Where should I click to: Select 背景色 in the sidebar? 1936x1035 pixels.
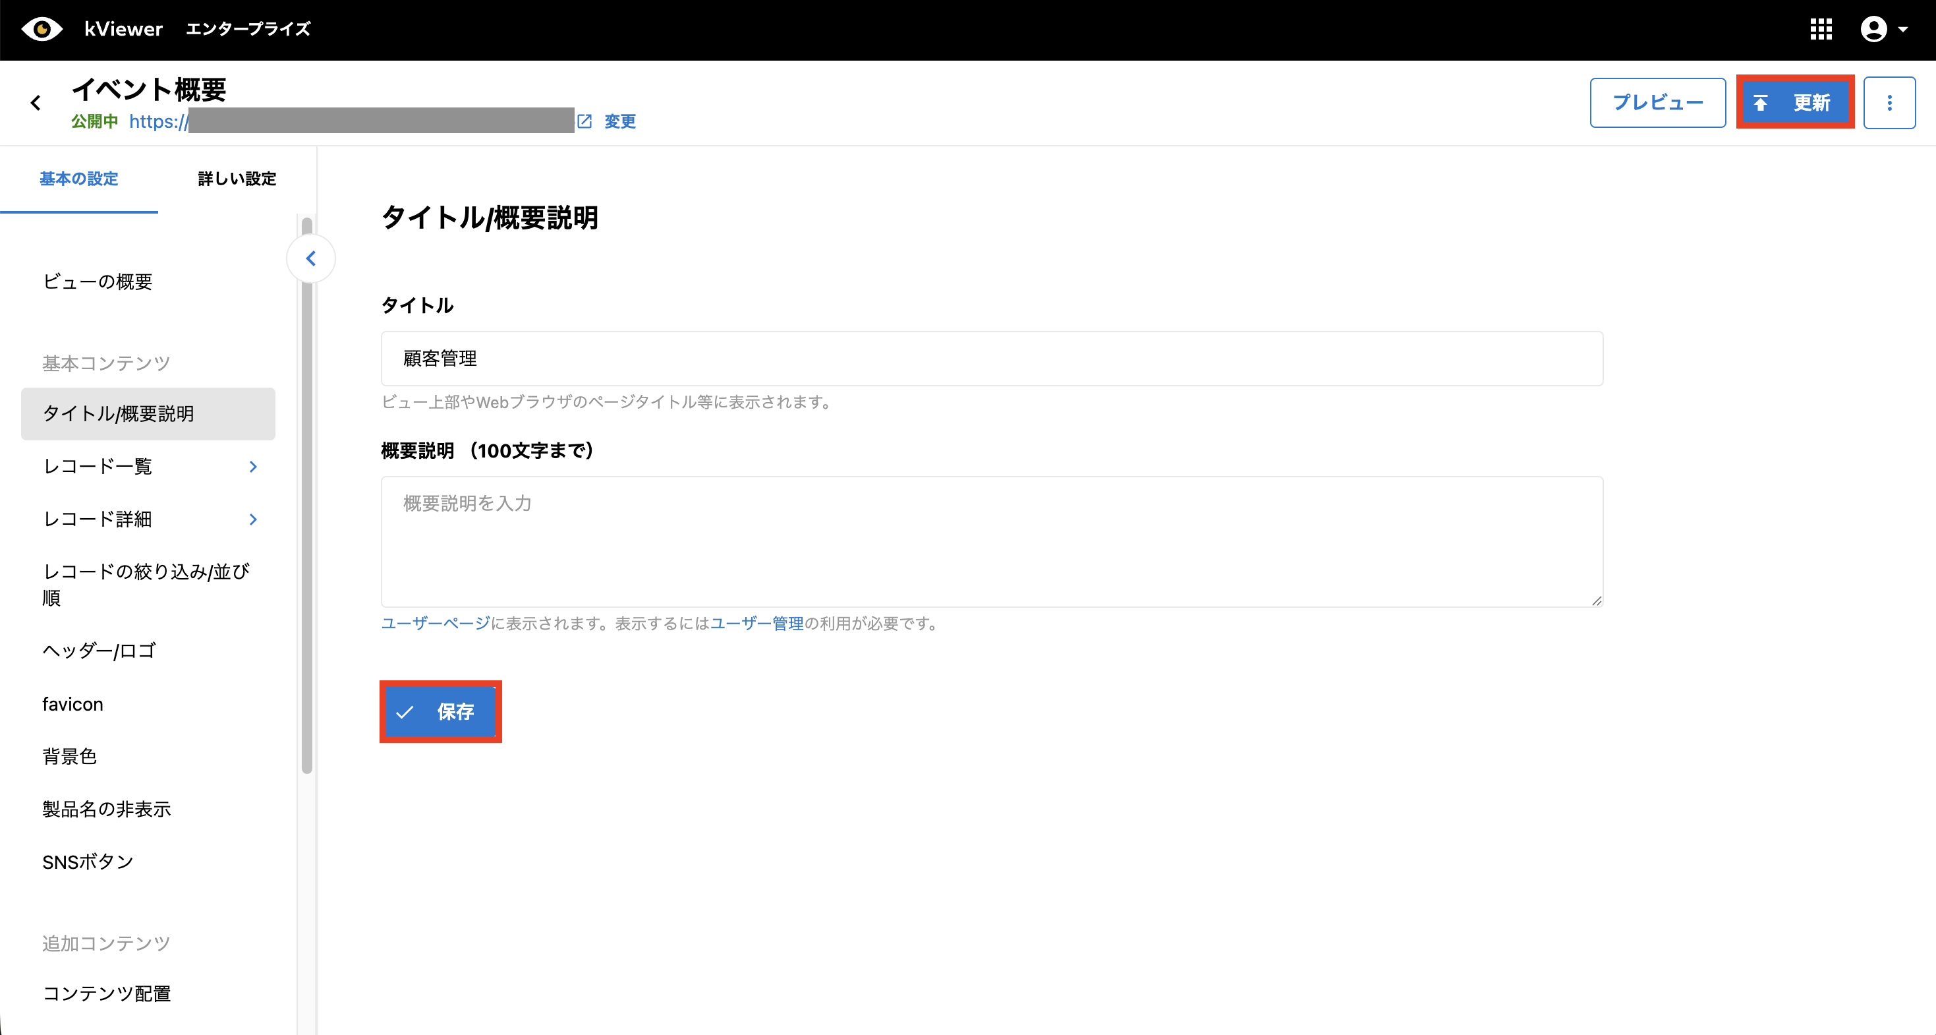point(69,756)
